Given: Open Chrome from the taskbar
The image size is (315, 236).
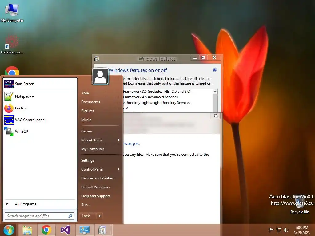Looking at the screenshot, I should tap(46, 230).
